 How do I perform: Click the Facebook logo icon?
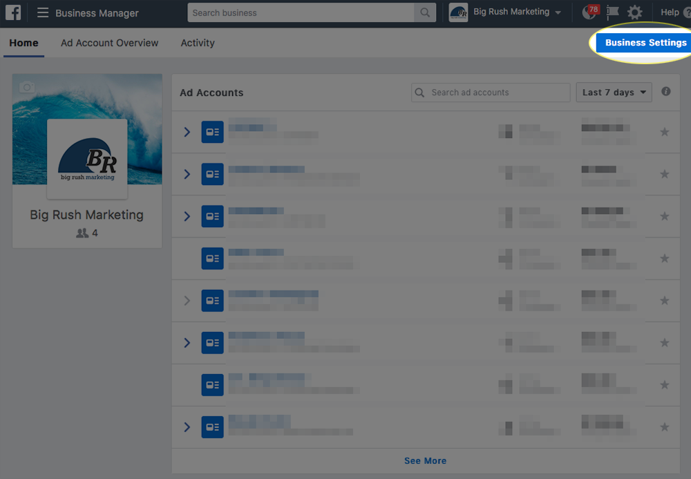coord(13,12)
